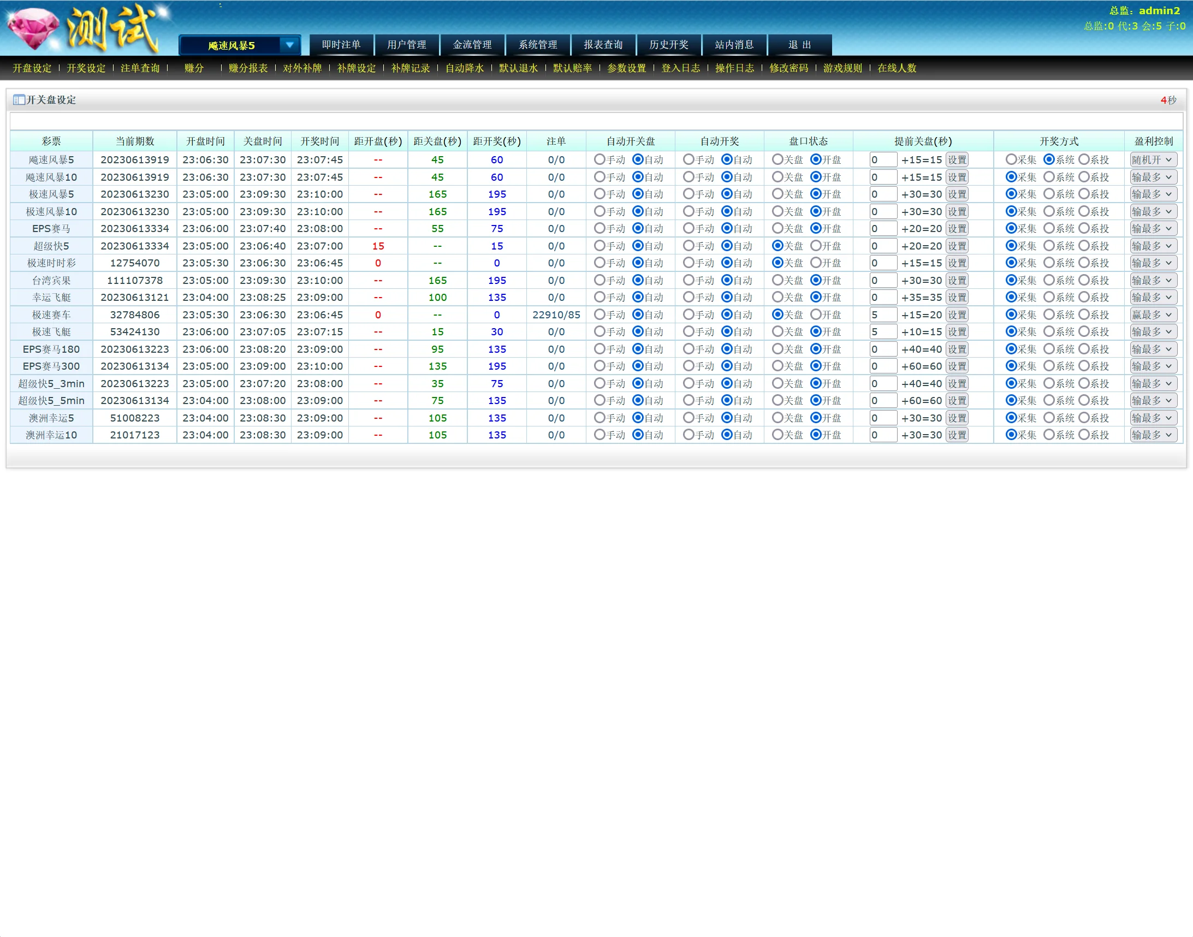
Task: Click 设置 button for 澳洲幸运10 row
Action: tap(957, 435)
